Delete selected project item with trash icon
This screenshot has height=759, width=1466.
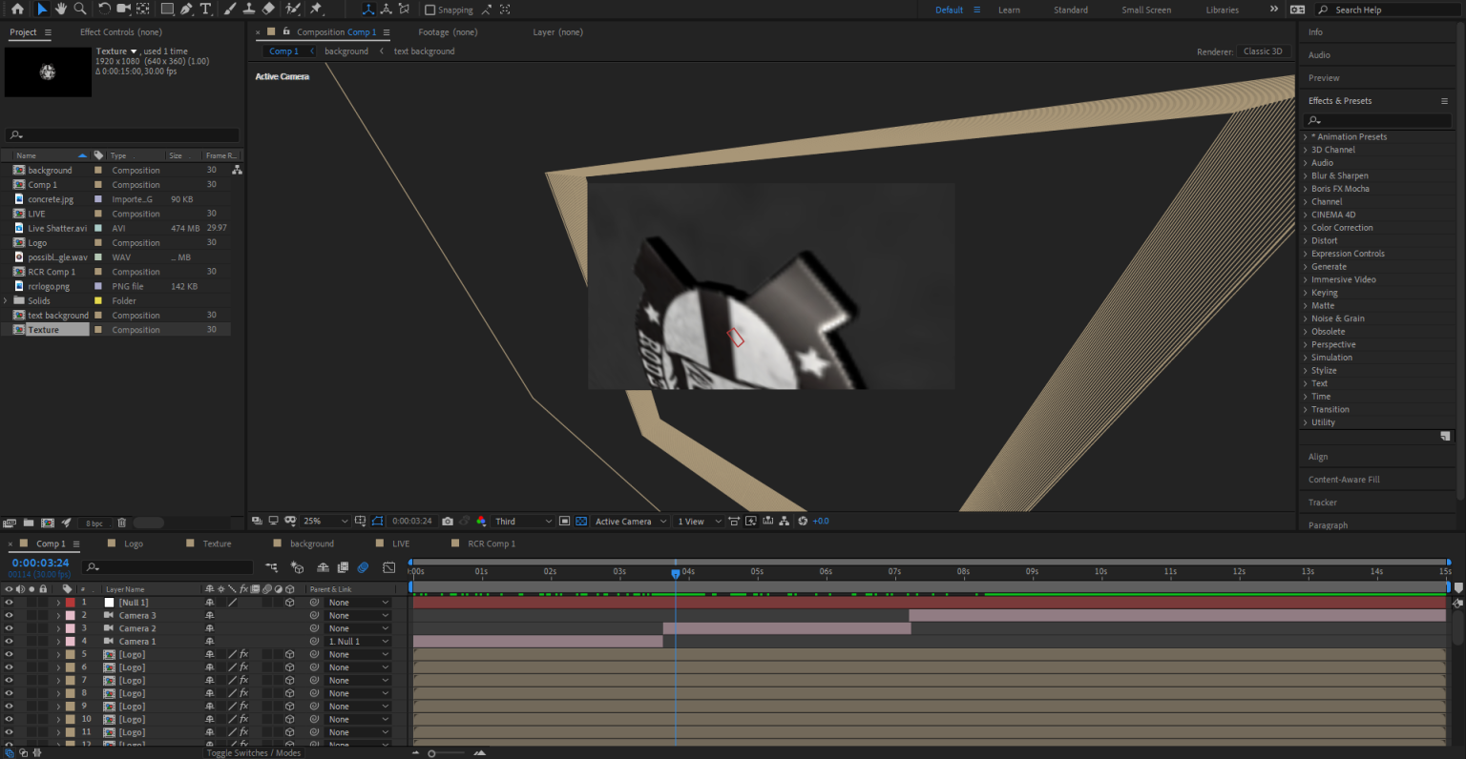click(121, 523)
